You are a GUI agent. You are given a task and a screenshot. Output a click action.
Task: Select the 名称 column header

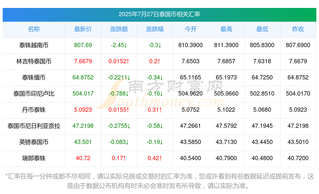tap(34, 29)
